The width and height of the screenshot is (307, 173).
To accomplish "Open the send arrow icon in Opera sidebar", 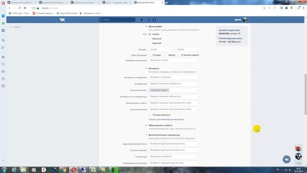I will pyautogui.click(x=3, y=48).
